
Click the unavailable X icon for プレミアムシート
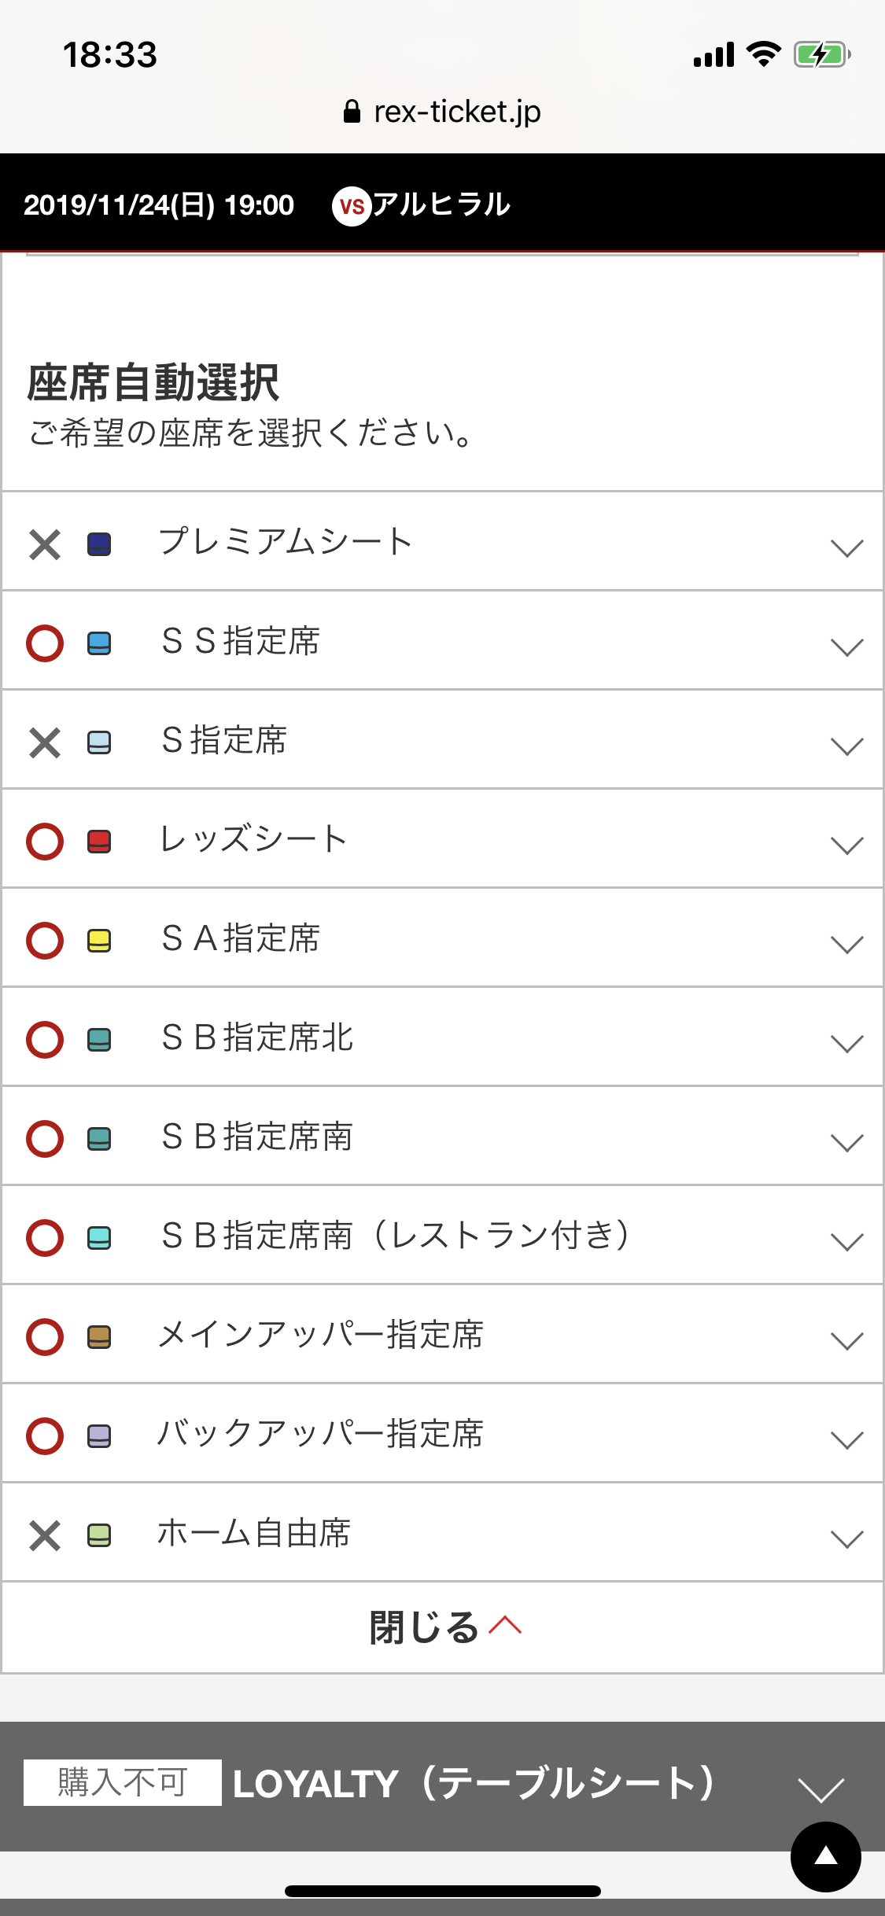(x=45, y=544)
